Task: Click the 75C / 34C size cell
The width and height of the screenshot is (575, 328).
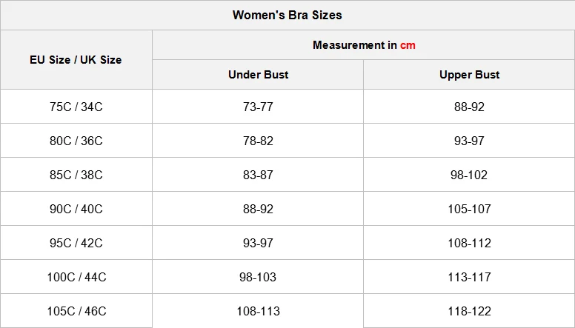Action: 76,107
